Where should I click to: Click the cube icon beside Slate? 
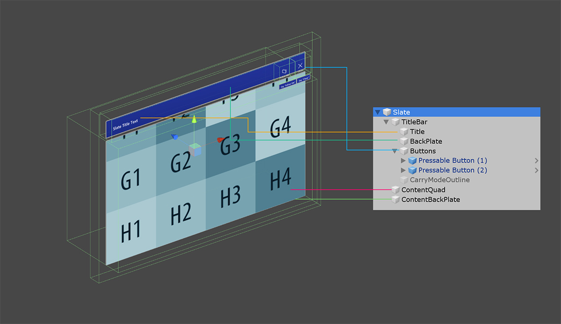click(x=387, y=112)
